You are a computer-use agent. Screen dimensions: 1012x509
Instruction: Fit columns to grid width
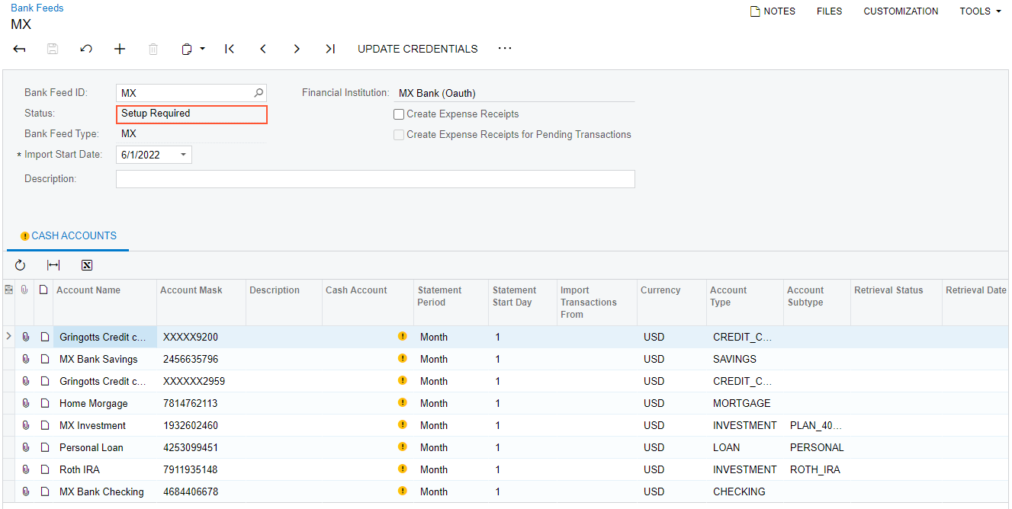[x=53, y=265]
